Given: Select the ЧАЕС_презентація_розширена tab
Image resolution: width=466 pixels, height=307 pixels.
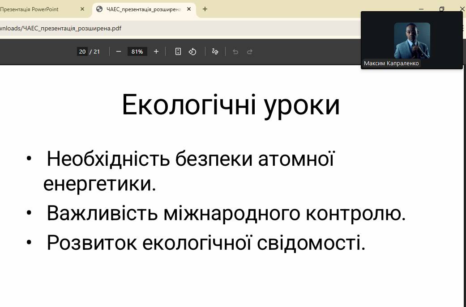Looking at the screenshot, I should [x=143, y=9].
